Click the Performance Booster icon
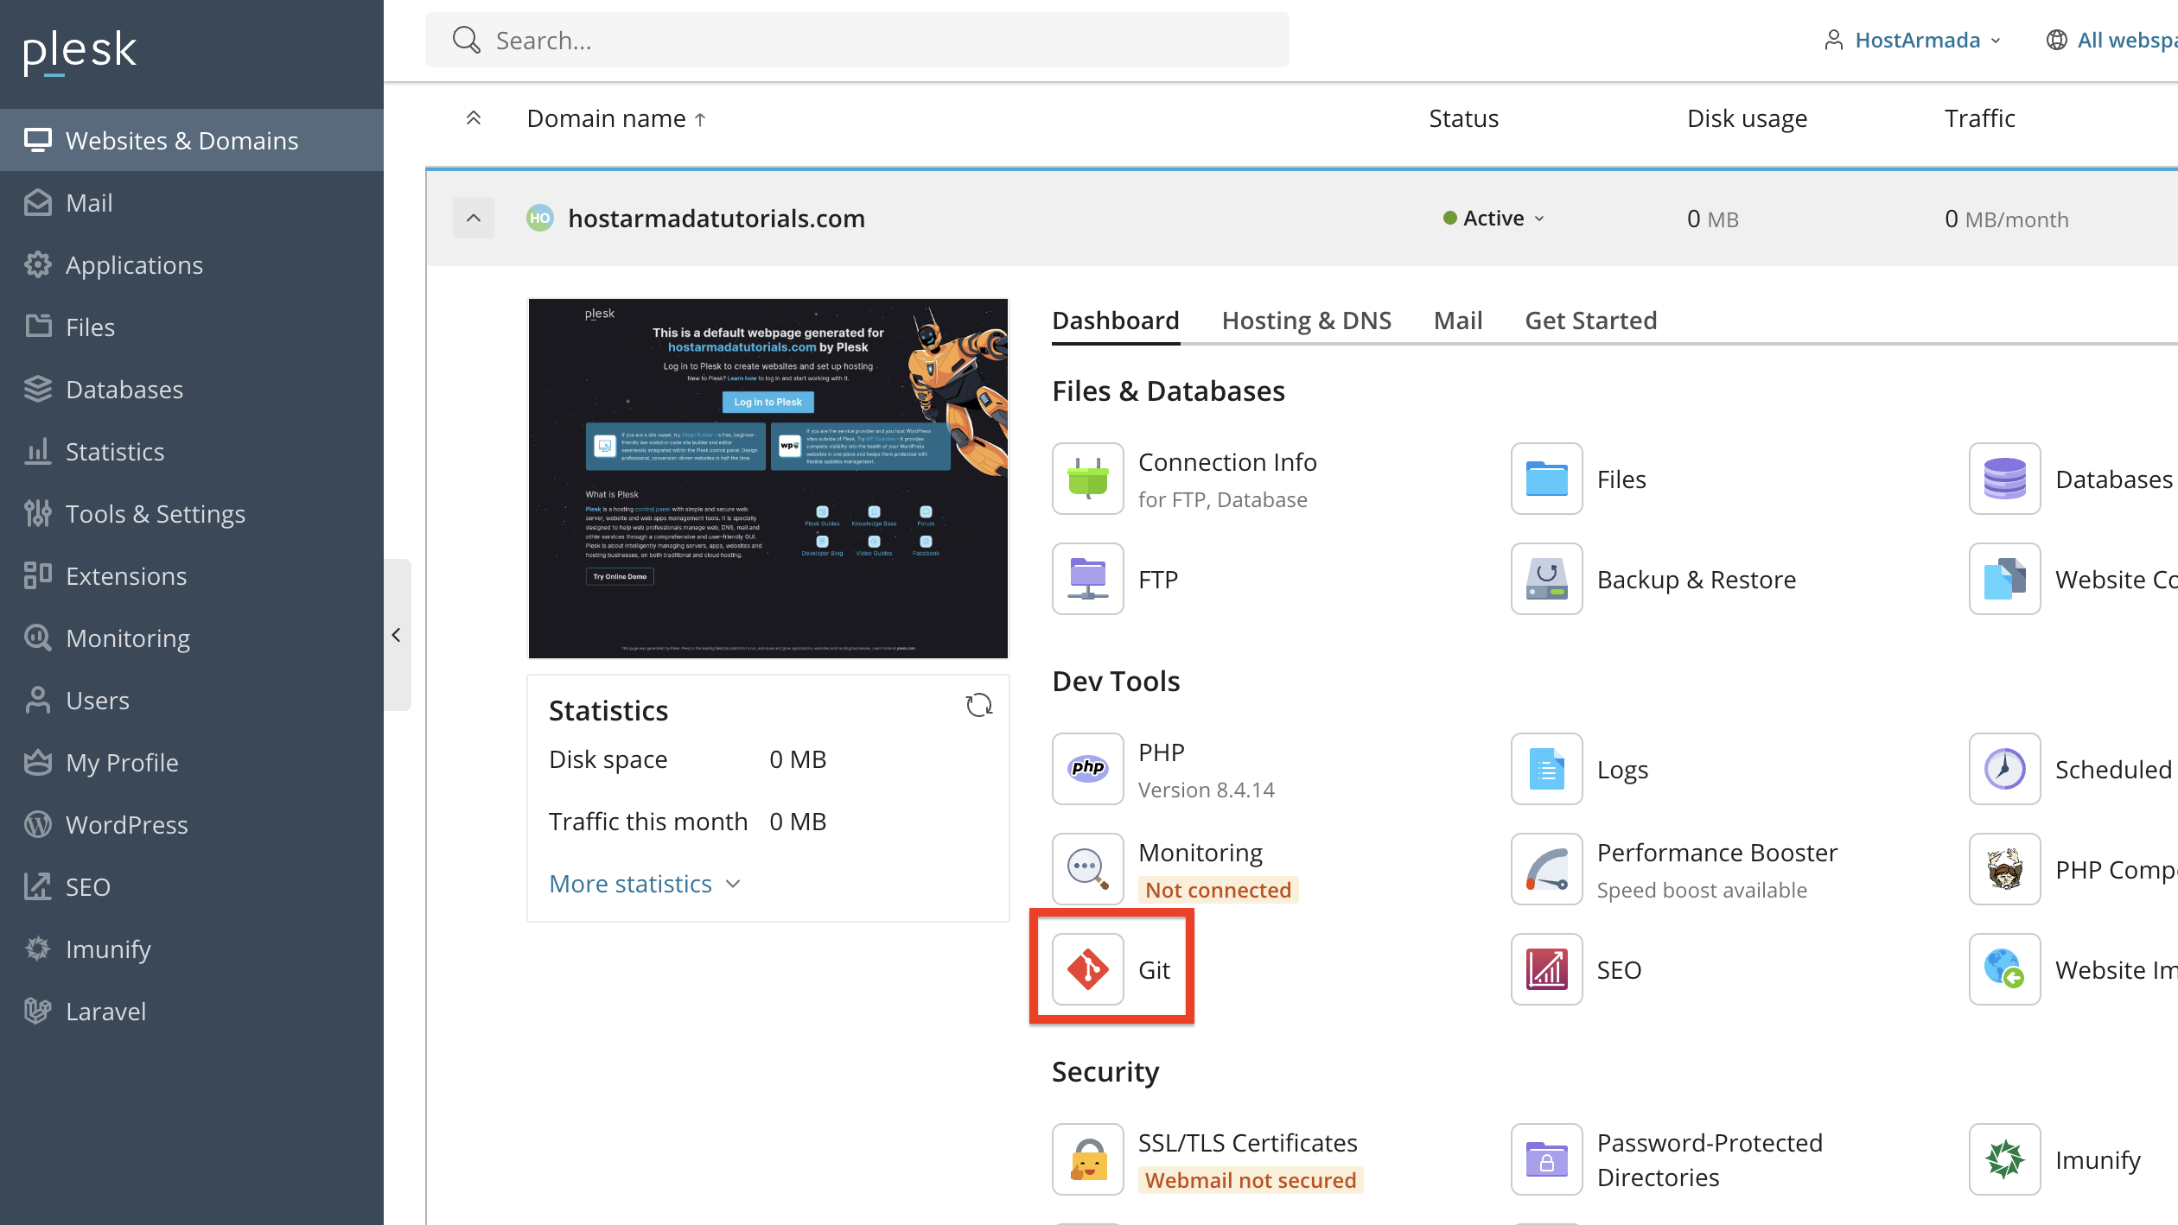 point(1546,869)
